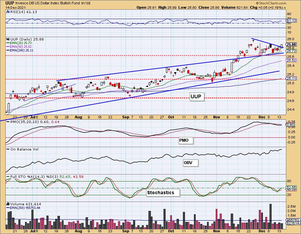Click the On Balance Vol legend text
301x234 pixels.
[24, 149]
